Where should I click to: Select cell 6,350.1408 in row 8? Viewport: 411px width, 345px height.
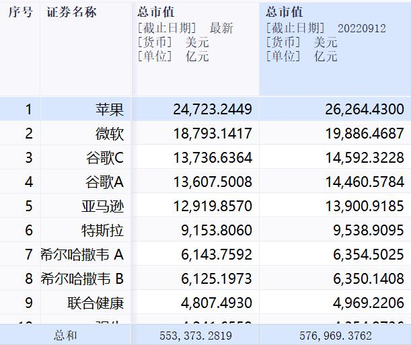(369, 278)
